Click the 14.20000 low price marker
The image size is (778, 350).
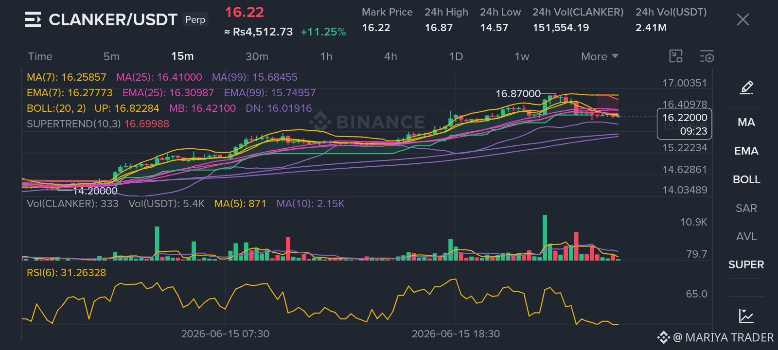[x=95, y=191]
